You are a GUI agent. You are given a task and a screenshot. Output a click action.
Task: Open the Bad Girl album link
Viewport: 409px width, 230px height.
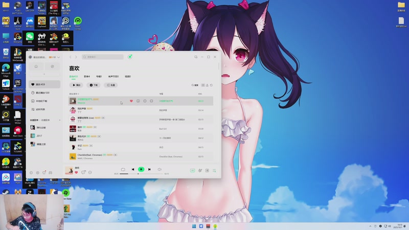pyautogui.click(x=163, y=129)
